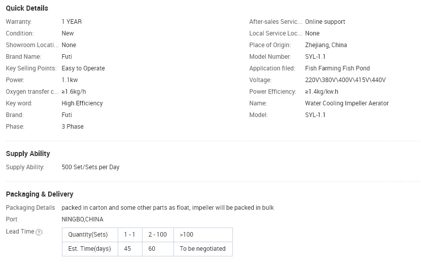This screenshot has height=266, width=421.
Task: Click the truncated After-sales Service label
Action: [x=275, y=22]
